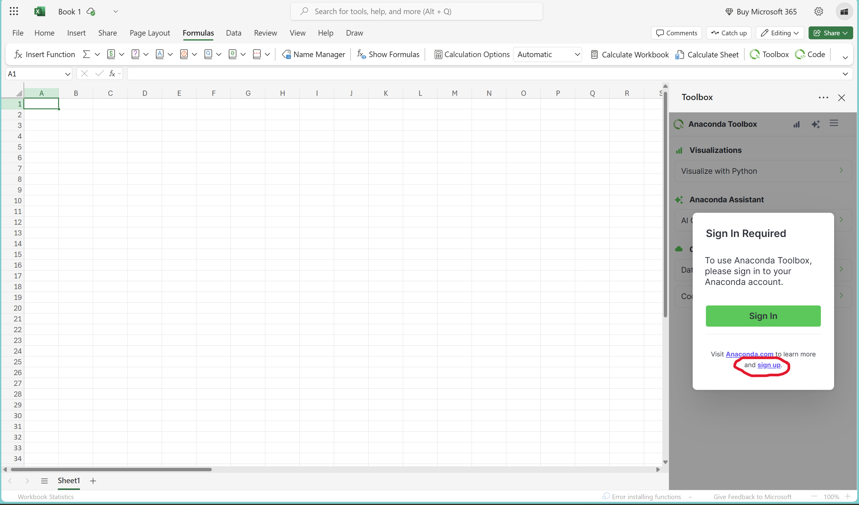Click Anaconda Toolbox sparkle assistant header icon
This screenshot has height=505, width=859.
[x=815, y=124]
